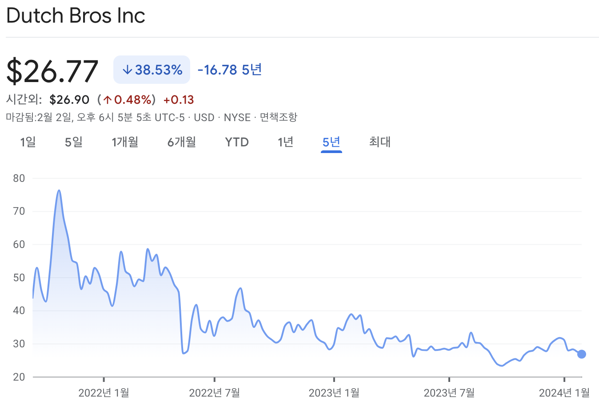
Task: Select the YTD time range
Action: [x=236, y=142]
